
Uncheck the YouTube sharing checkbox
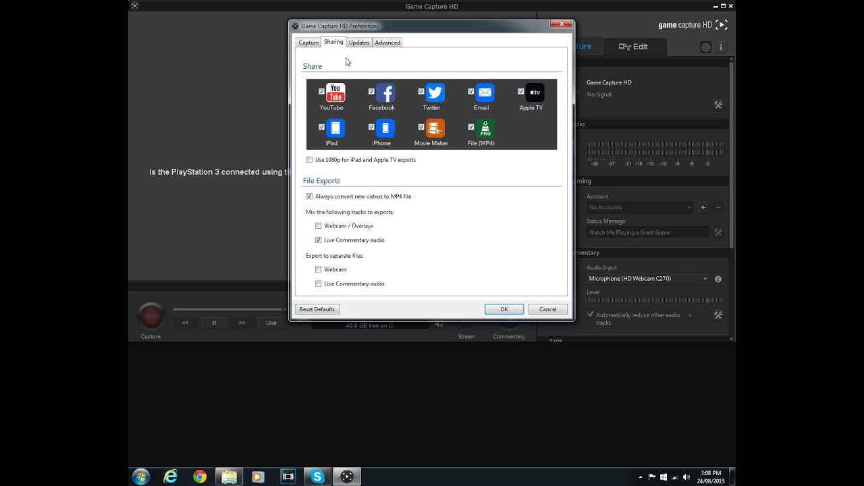click(x=322, y=91)
